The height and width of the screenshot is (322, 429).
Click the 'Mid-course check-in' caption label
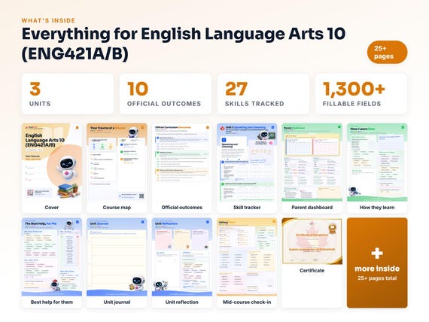[x=247, y=302]
